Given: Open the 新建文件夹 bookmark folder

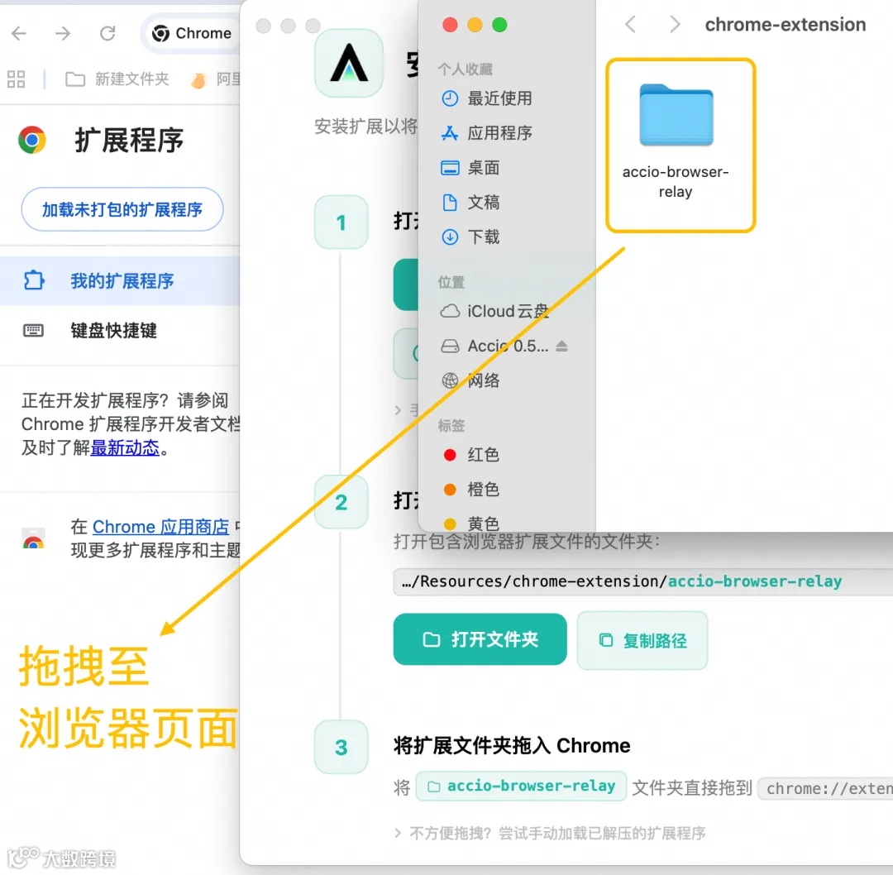Looking at the screenshot, I should click(117, 79).
